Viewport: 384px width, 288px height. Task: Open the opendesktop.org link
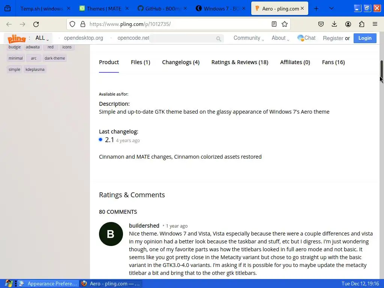click(x=83, y=38)
